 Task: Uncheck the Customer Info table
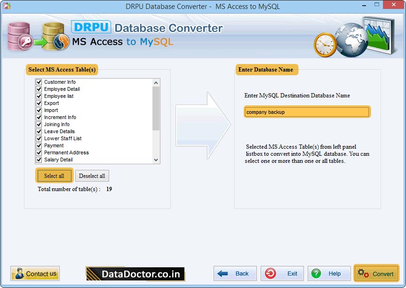click(39, 81)
